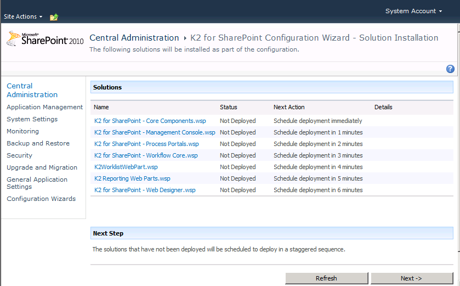The height and width of the screenshot is (286, 460).
Task: Open Central Administration heading in sidebar
Action: (x=32, y=90)
